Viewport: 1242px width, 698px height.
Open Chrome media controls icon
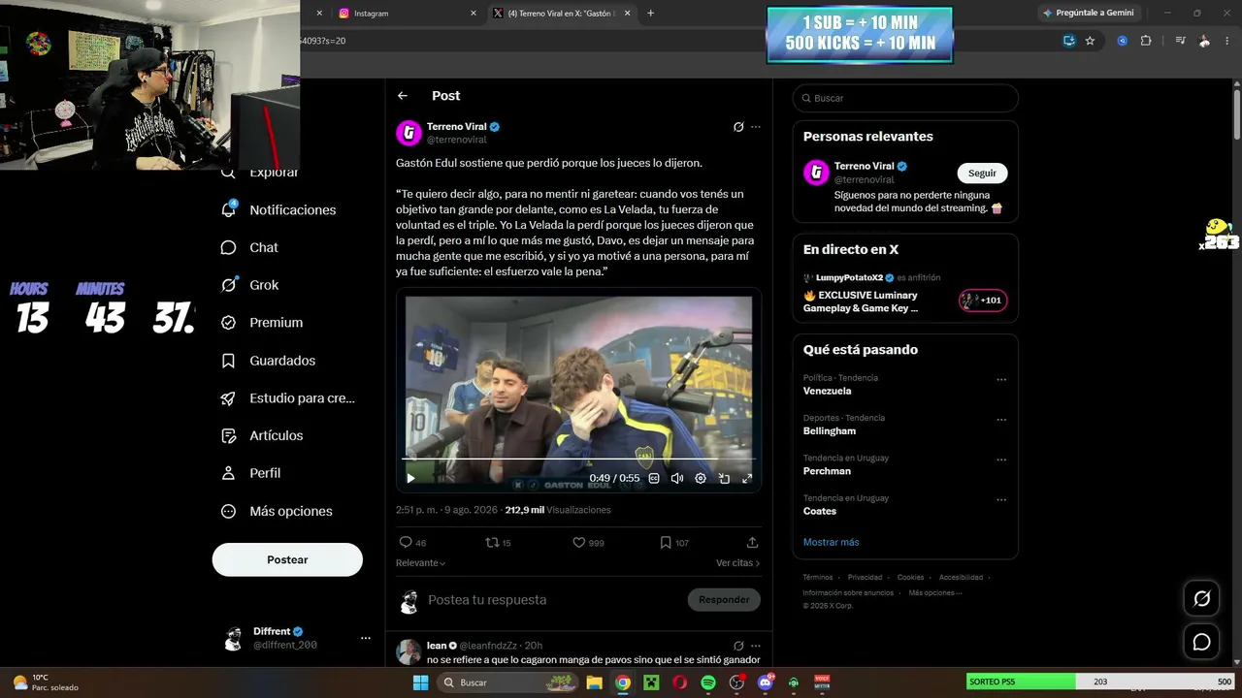[1180, 41]
